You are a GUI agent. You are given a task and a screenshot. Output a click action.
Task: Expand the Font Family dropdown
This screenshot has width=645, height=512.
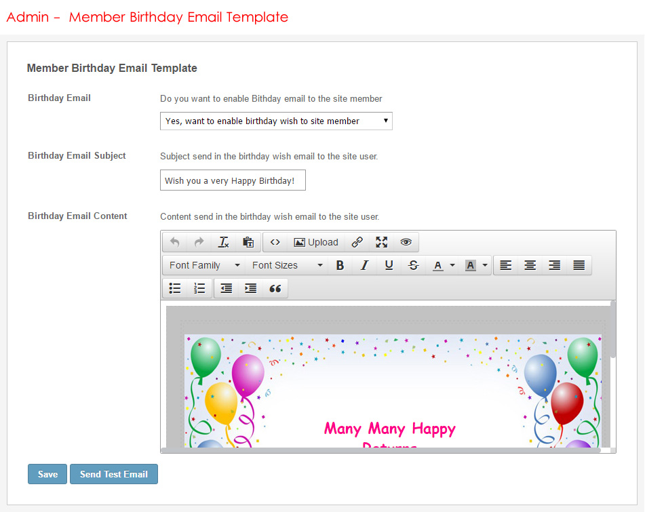tap(204, 265)
